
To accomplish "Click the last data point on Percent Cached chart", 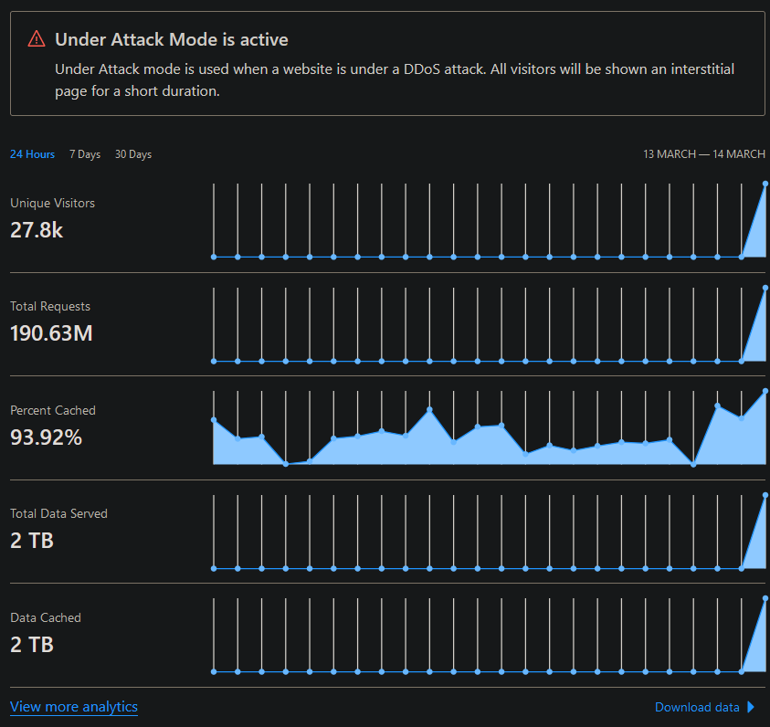I will coord(765,392).
